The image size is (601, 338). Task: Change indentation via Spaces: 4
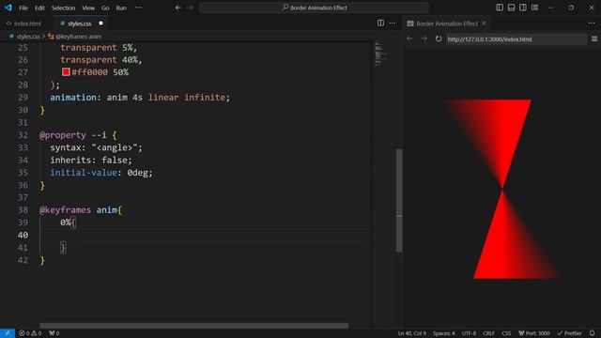(444, 333)
